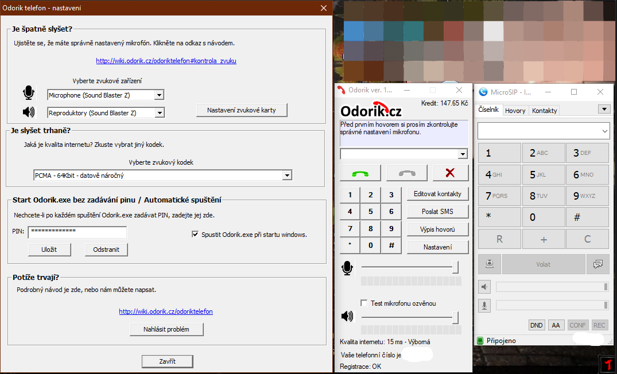Viewport: 617px width, 374px height.
Task: Click the microphone icon beside Odorik mic slider
Action: click(347, 268)
